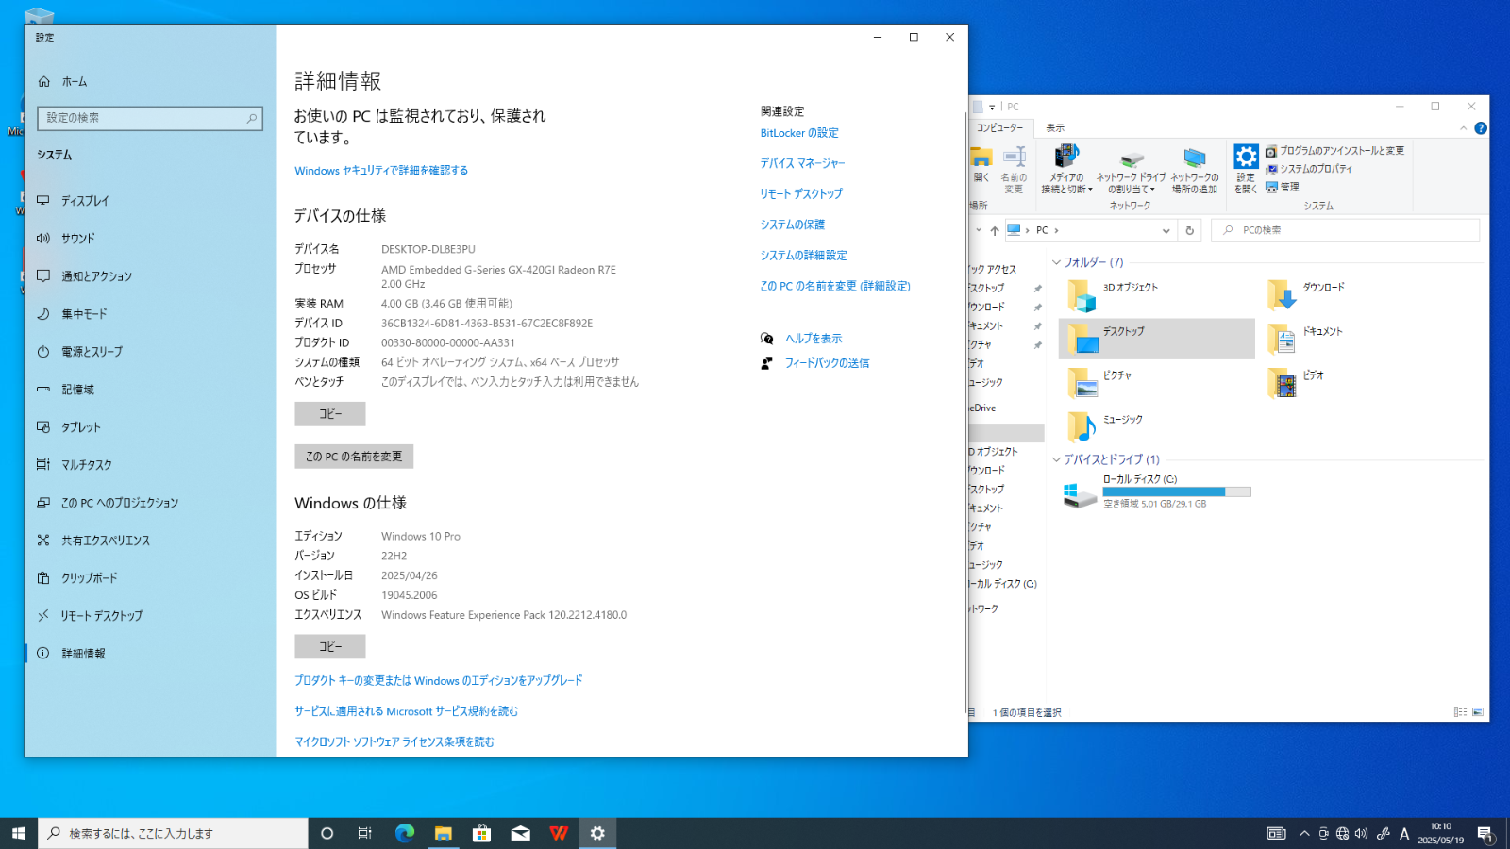1510x849 pixels.
Task: Click ネットワークの場所の追加 in the ribbon
Action: coord(1195,170)
